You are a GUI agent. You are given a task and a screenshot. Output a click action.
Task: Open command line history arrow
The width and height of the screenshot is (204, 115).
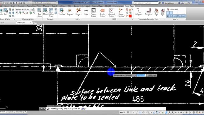coord(165,109)
